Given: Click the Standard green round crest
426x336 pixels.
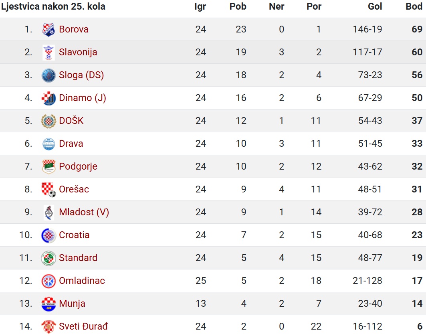Looking at the screenshot, I should (48, 258).
